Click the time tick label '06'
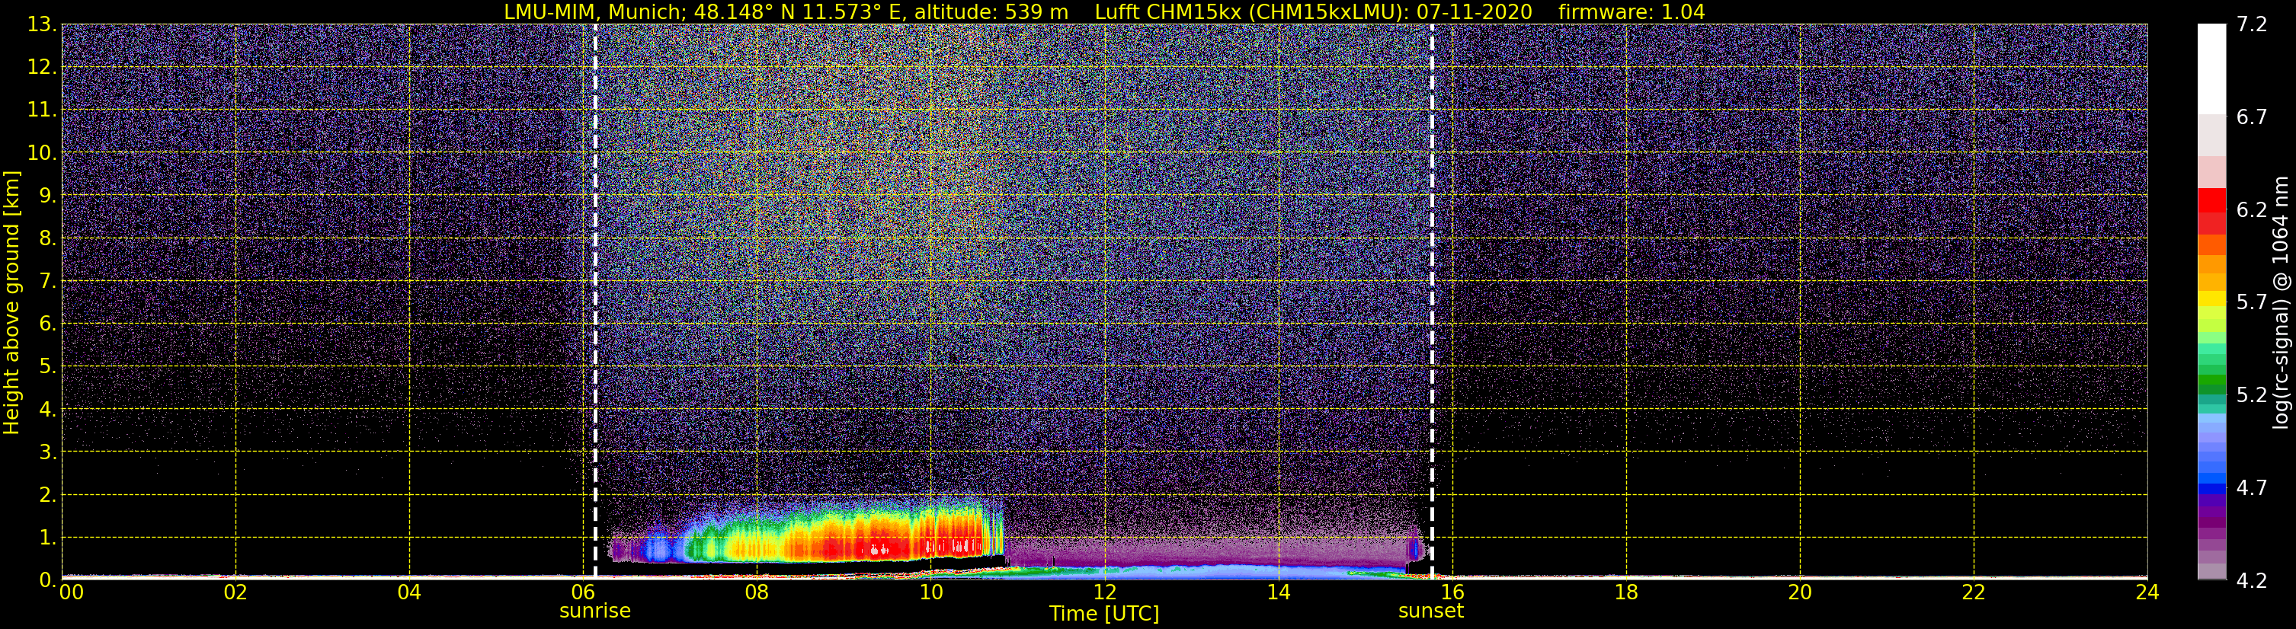Viewport: 2296px width, 629px height. tap(583, 592)
